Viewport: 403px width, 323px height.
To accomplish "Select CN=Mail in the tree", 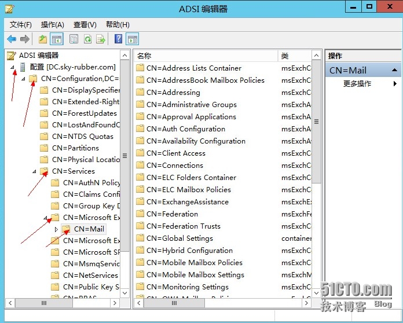I will tap(89, 229).
